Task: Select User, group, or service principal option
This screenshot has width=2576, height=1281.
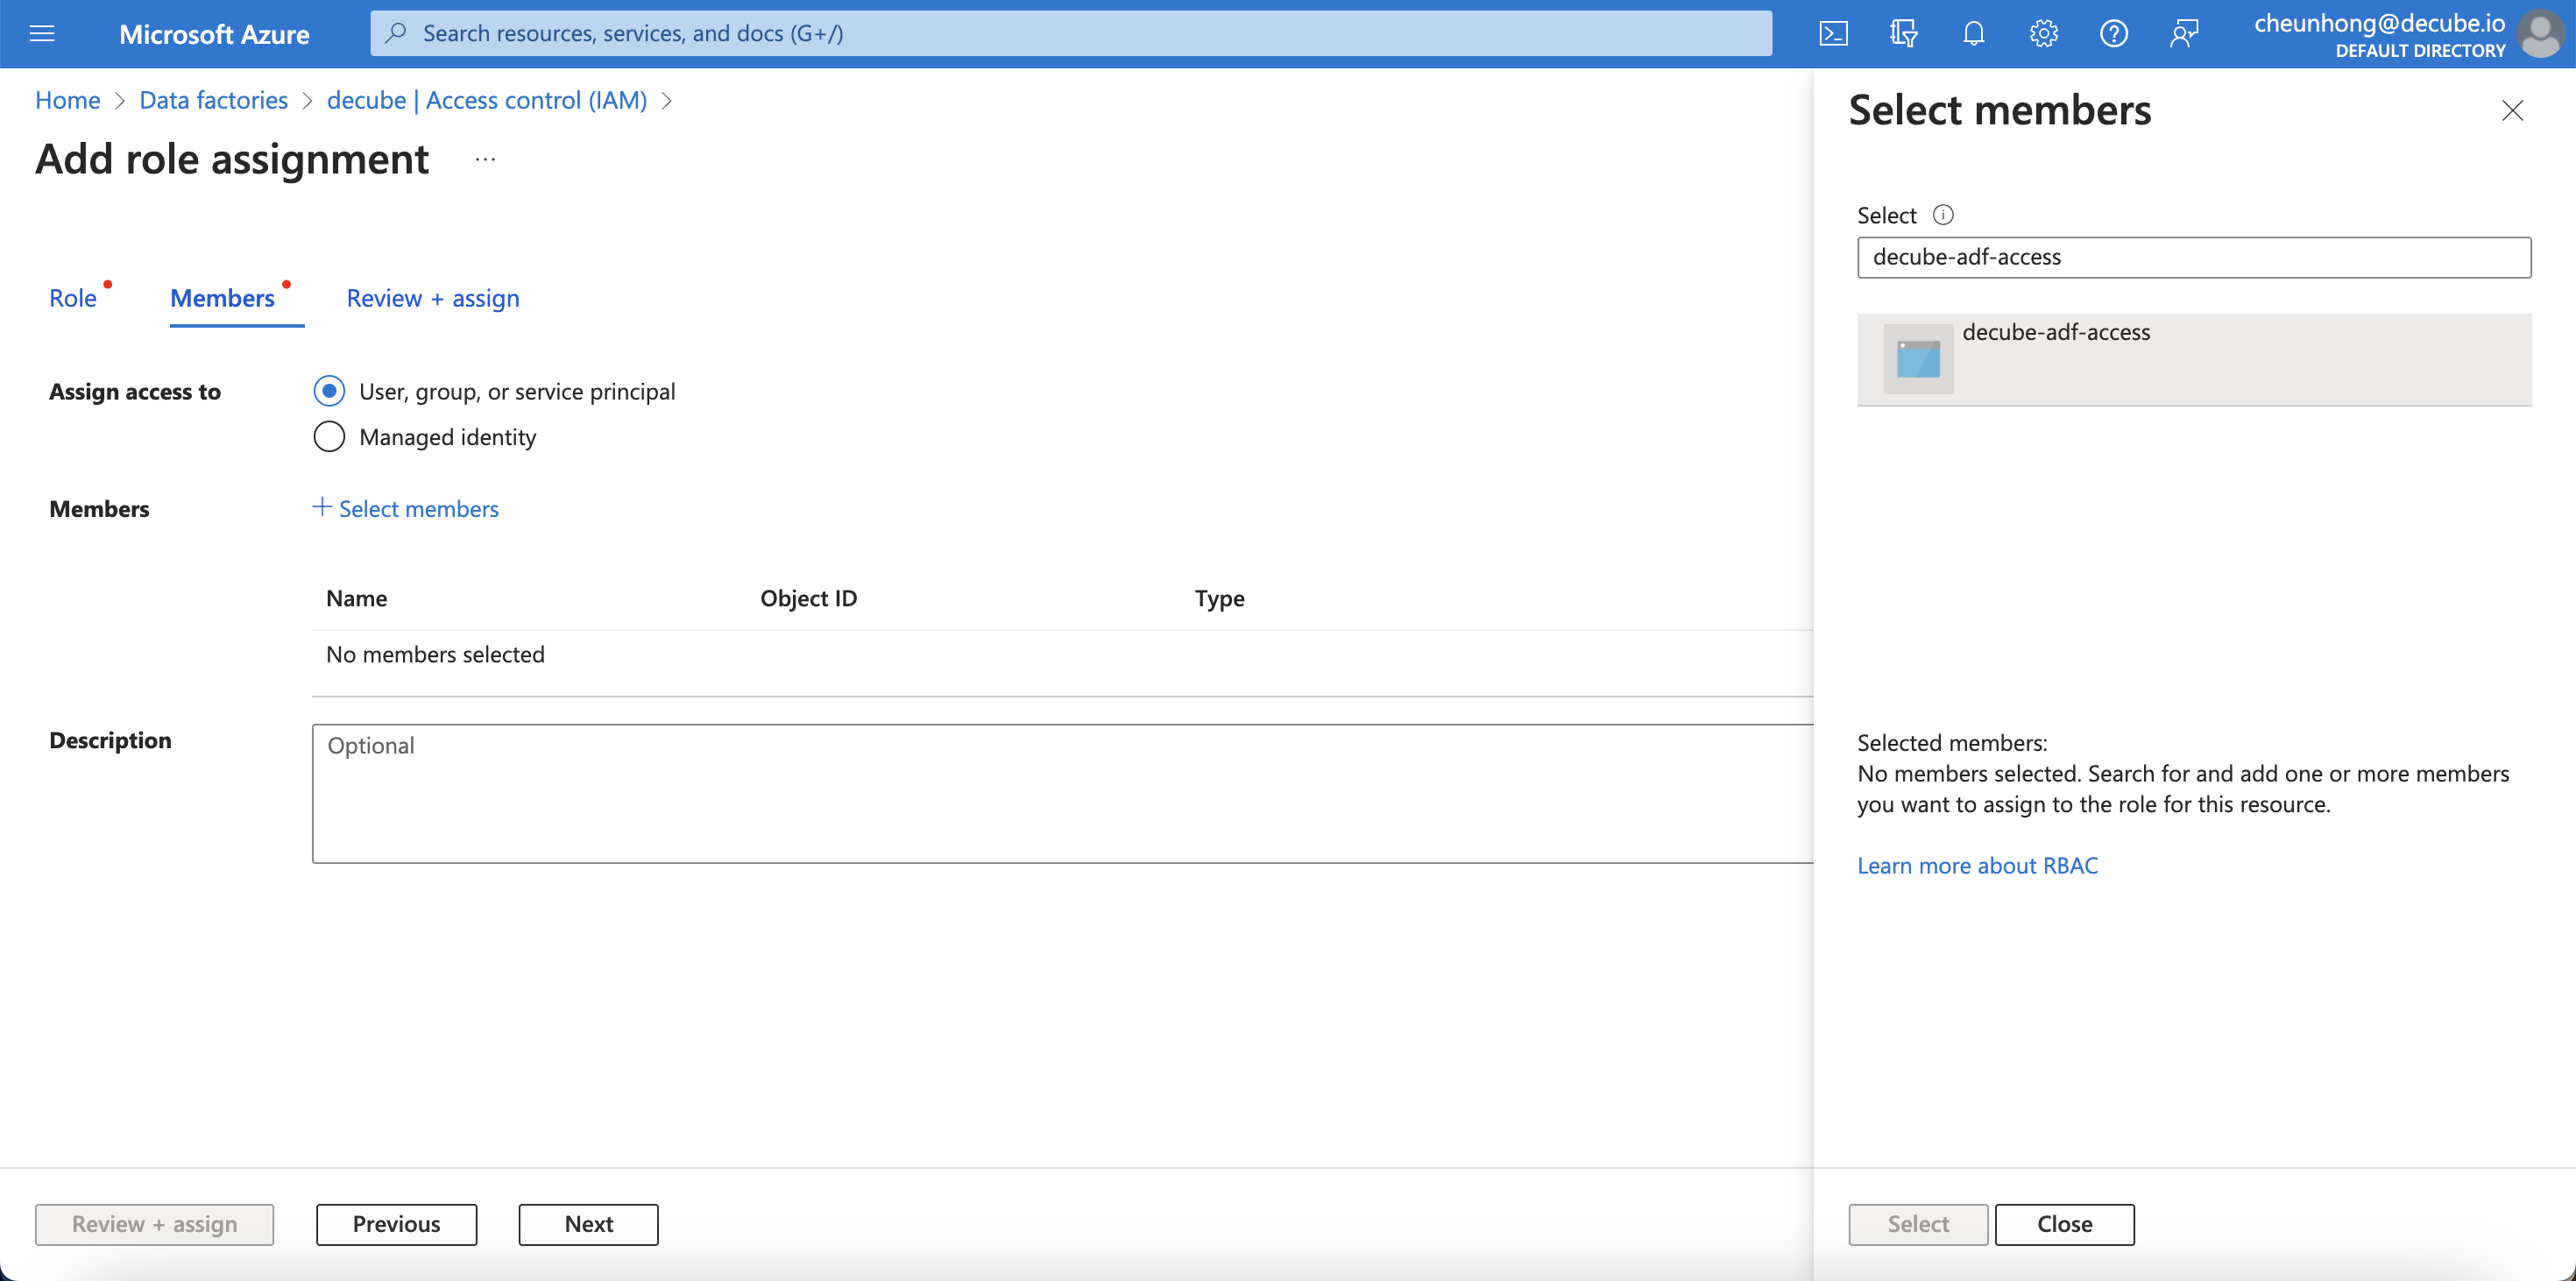Action: coord(329,391)
